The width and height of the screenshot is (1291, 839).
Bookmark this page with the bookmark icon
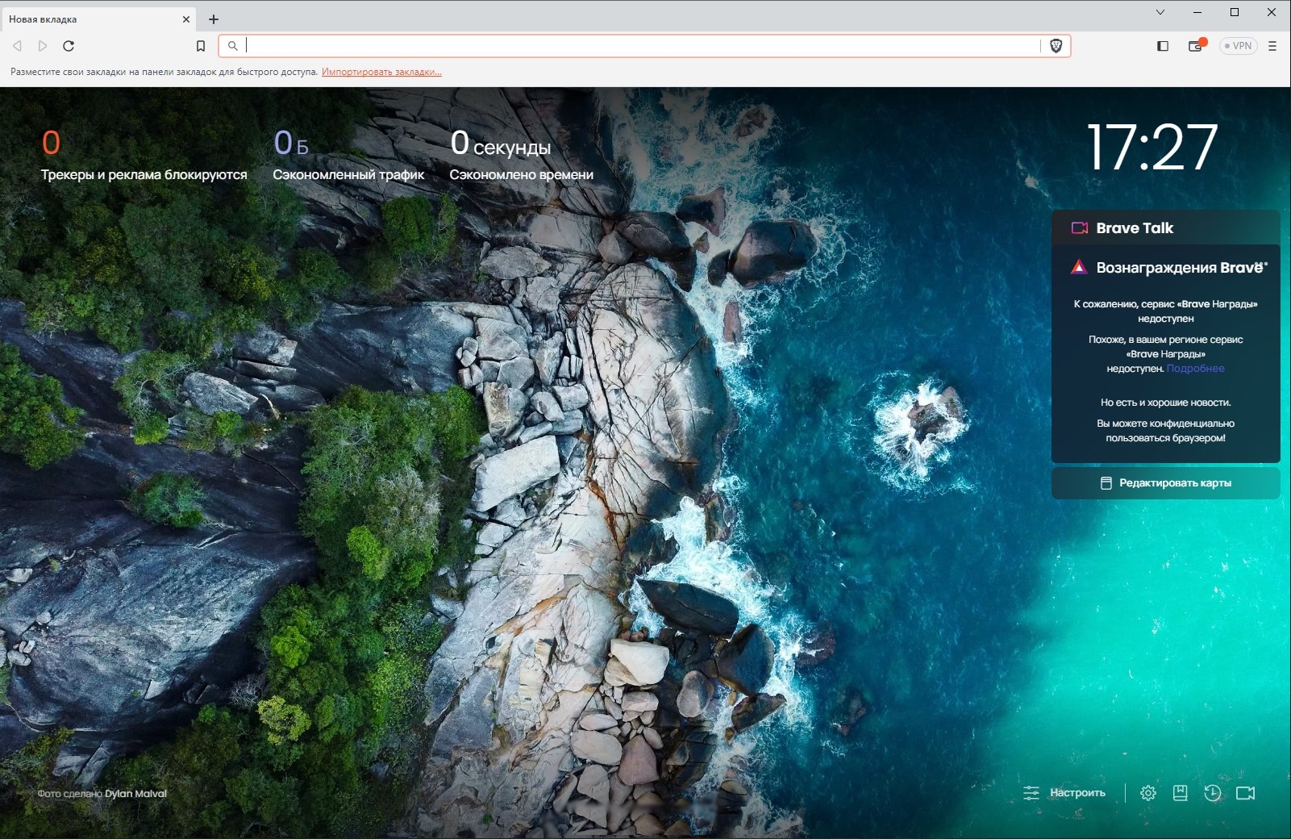pyautogui.click(x=201, y=46)
